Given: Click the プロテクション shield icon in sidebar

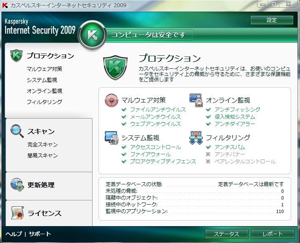Looking at the screenshot, I should [x=16, y=56].
